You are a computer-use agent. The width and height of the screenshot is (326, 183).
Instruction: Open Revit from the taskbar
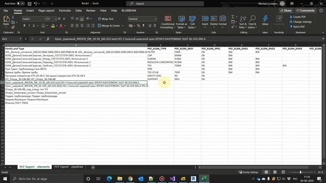194,178
